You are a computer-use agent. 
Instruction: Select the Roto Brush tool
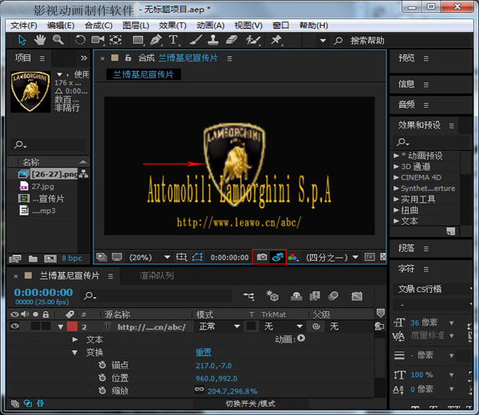(254, 40)
